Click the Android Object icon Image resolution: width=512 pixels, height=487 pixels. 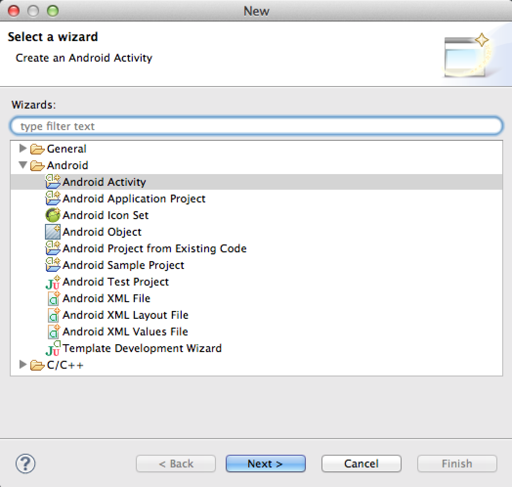tap(53, 232)
